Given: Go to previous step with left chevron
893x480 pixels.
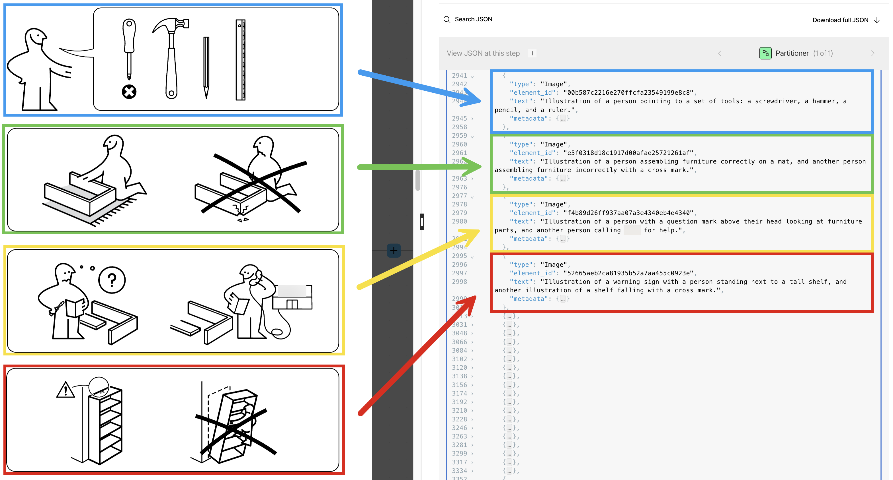Looking at the screenshot, I should [x=720, y=53].
